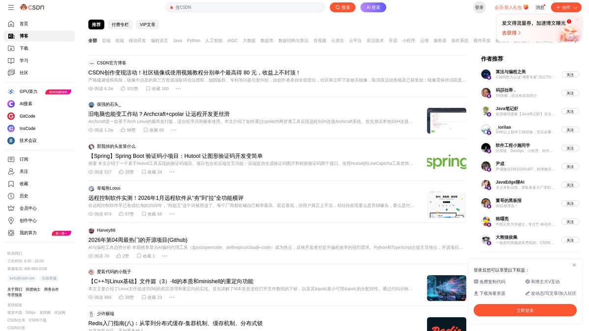This screenshot has height=331, width=589.
Task: Open the Archcraft article thumbnail
Action: pyautogui.click(x=446, y=121)
